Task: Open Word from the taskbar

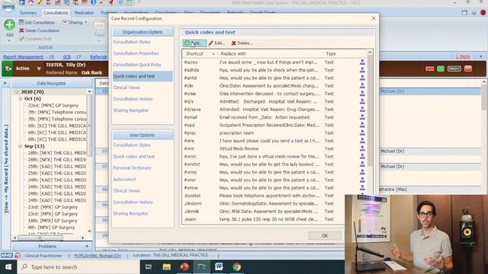Action: coord(219,267)
